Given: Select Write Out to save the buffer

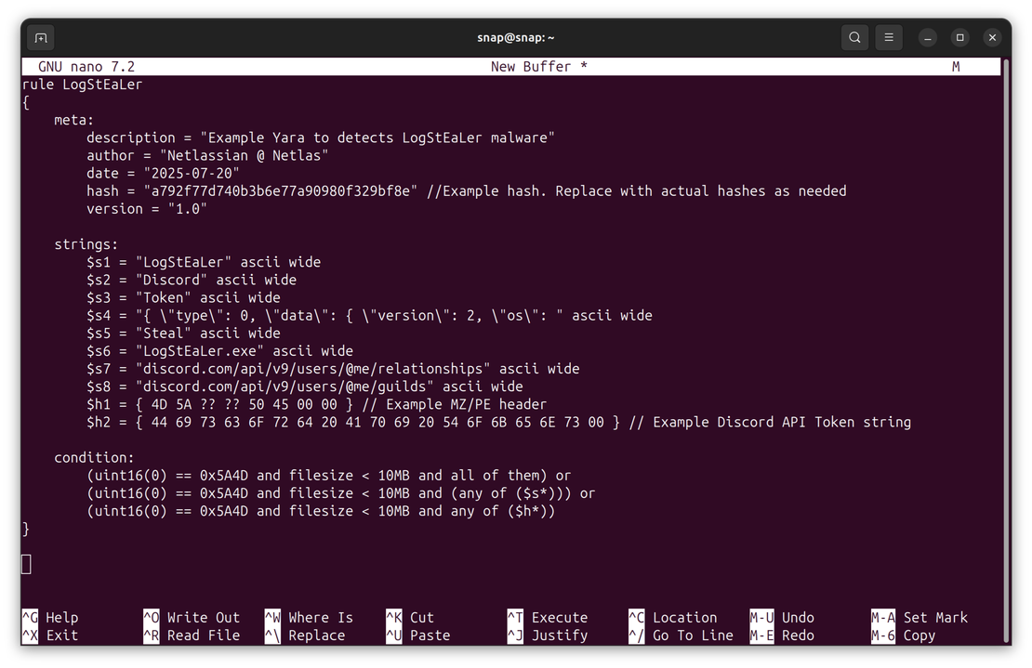Looking at the screenshot, I should (x=202, y=617).
